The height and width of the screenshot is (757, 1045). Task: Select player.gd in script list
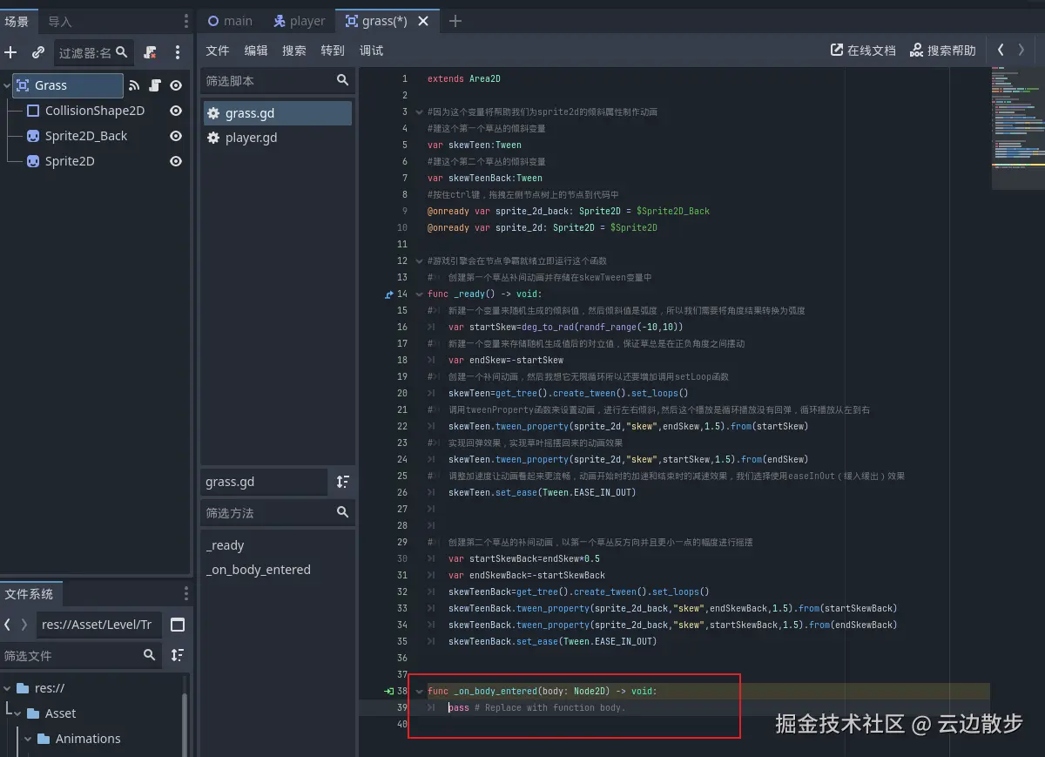[x=277, y=138]
